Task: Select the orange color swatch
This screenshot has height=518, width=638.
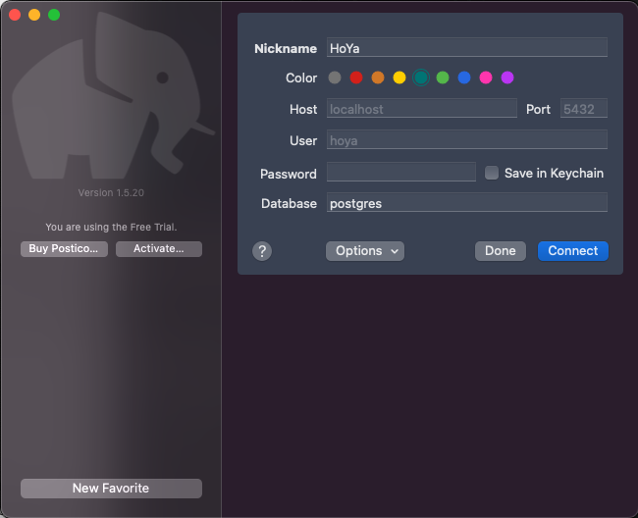Action: [378, 78]
